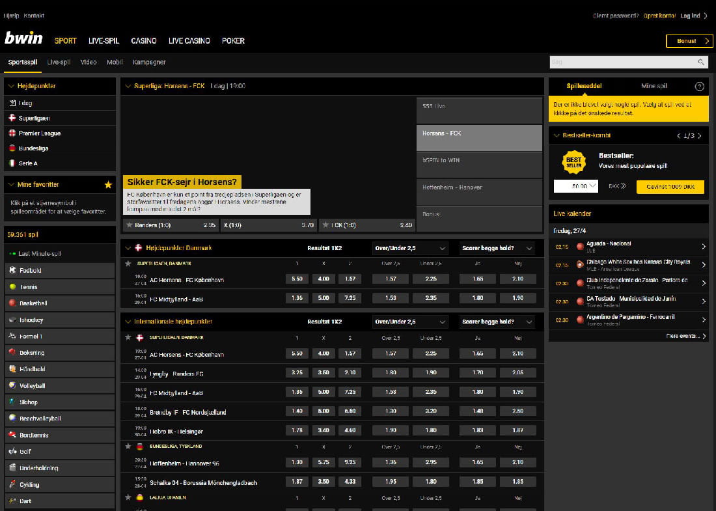Click the Superligaen Danish flag icon
The width and height of the screenshot is (716, 511).
12,118
